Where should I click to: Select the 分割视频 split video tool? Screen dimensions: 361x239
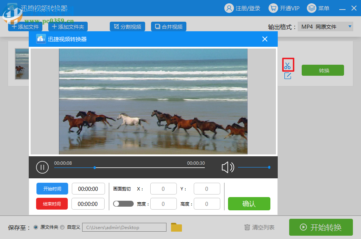pyautogui.click(x=127, y=26)
